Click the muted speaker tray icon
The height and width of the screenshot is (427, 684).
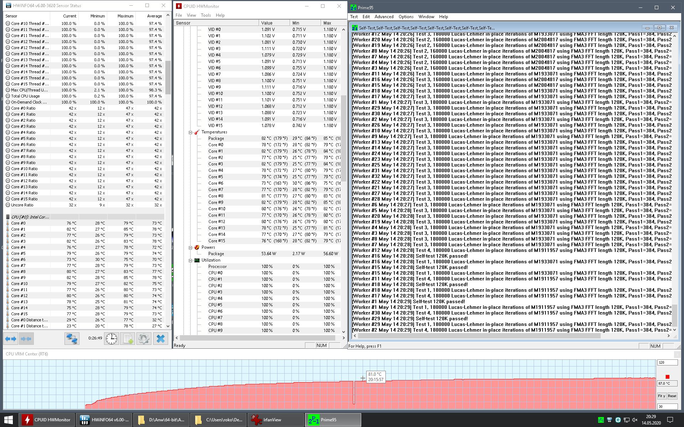(x=635, y=420)
